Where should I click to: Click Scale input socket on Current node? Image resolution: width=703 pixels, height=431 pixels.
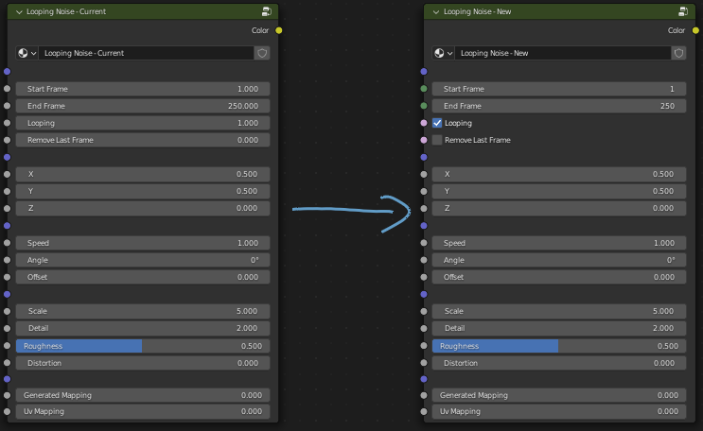pos(7,311)
